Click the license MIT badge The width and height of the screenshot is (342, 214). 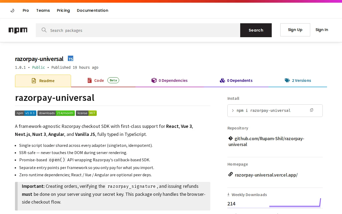click(x=86, y=113)
